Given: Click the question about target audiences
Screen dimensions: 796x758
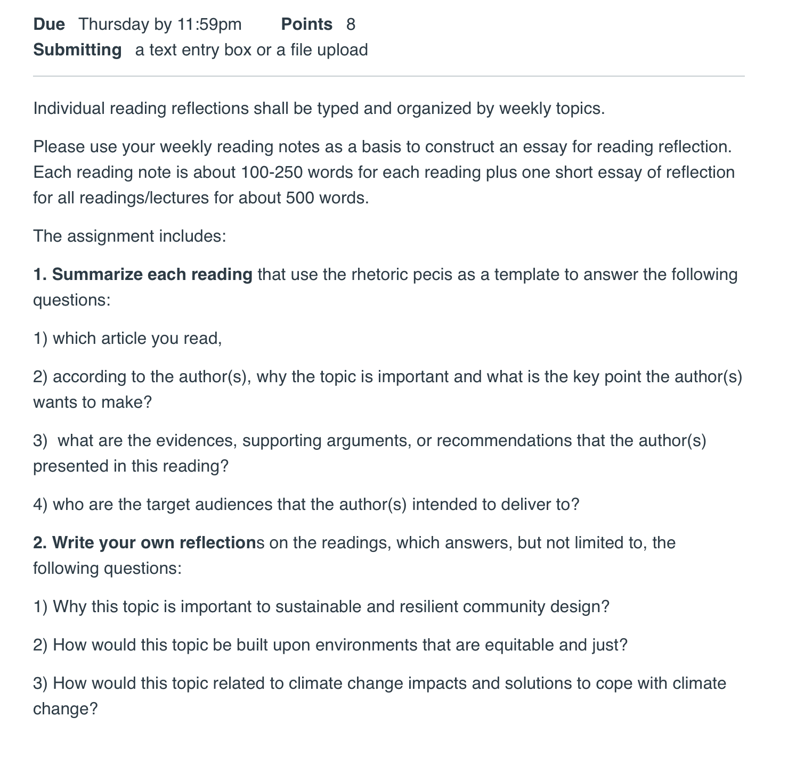Looking at the screenshot, I should 306,505.
